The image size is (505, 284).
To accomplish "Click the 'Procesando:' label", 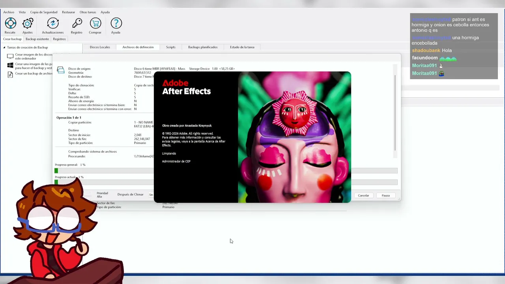I will (x=77, y=156).
